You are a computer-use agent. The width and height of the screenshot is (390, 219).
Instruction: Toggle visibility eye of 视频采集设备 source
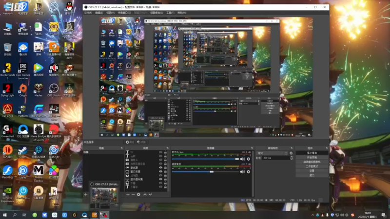(161, 164)
